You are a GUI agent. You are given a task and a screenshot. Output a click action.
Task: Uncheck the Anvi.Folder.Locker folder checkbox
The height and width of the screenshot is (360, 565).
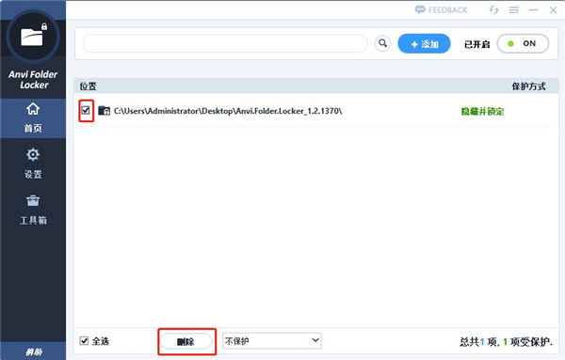point(86,110)
